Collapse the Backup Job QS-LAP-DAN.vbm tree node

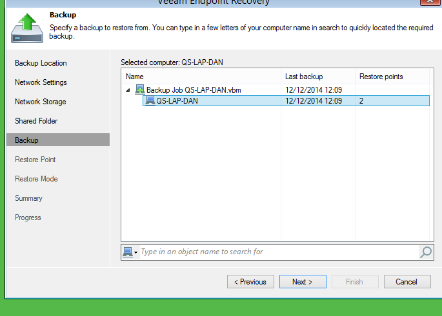128,90
